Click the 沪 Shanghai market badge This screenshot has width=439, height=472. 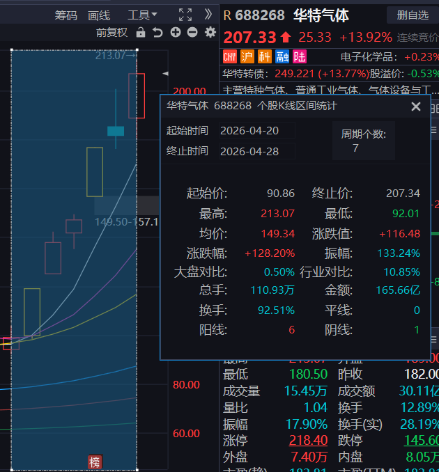coord(247,56)
